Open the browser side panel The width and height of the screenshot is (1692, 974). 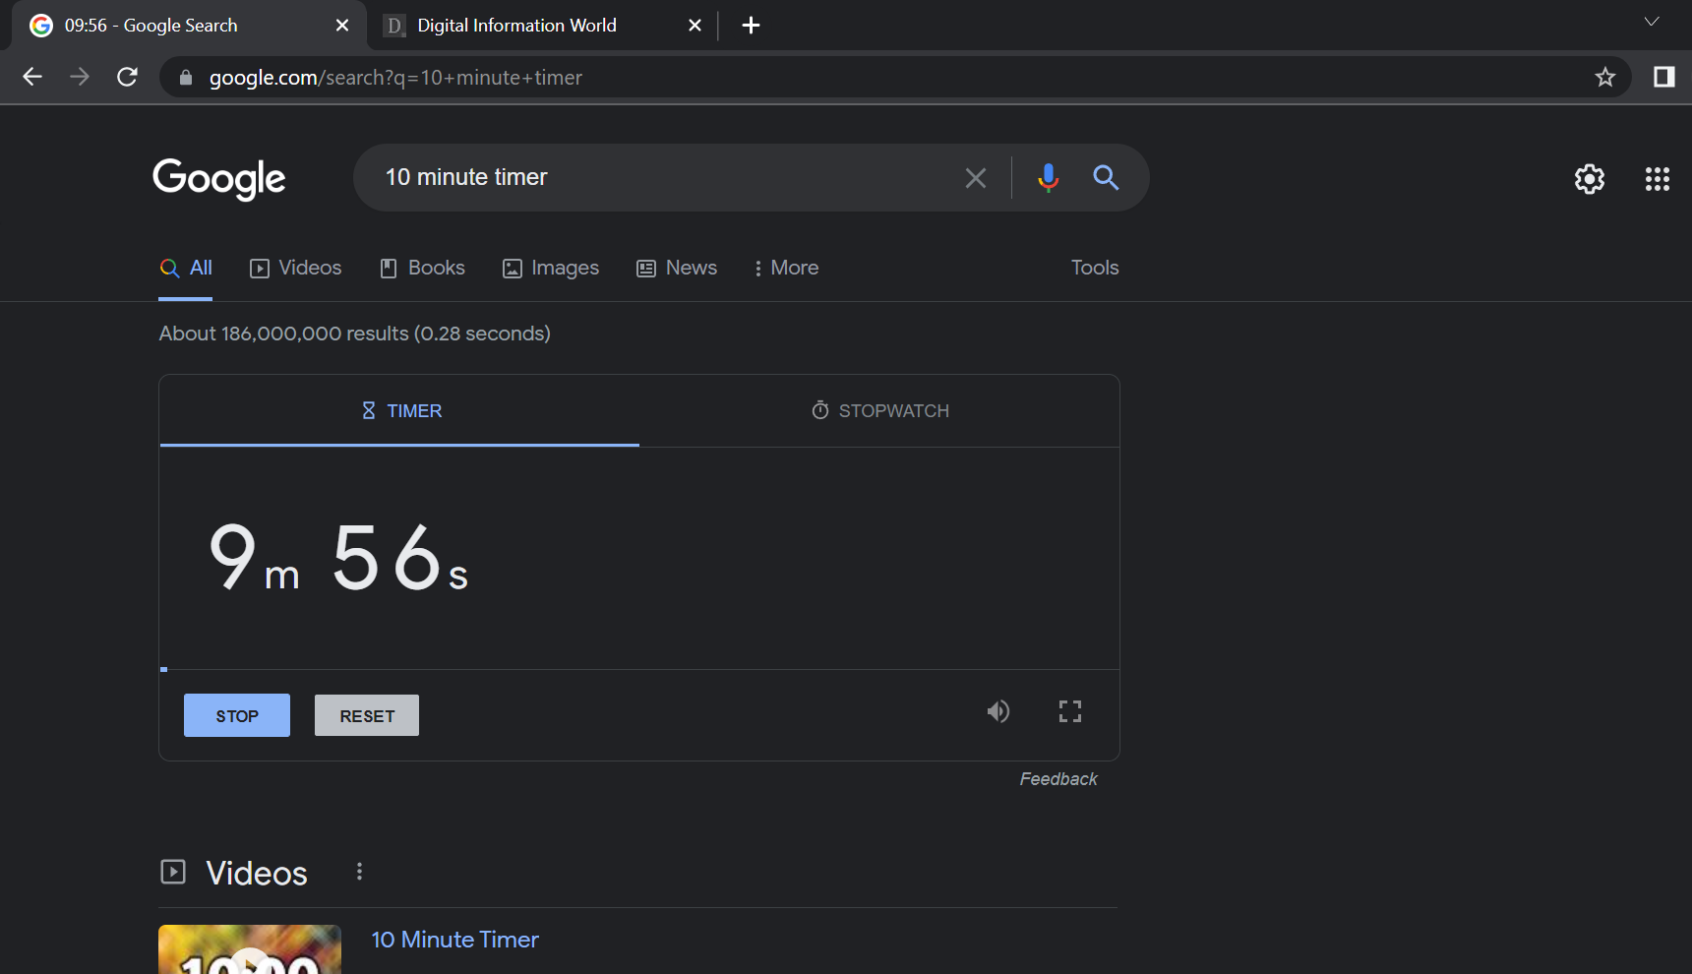coord(1664,77)
